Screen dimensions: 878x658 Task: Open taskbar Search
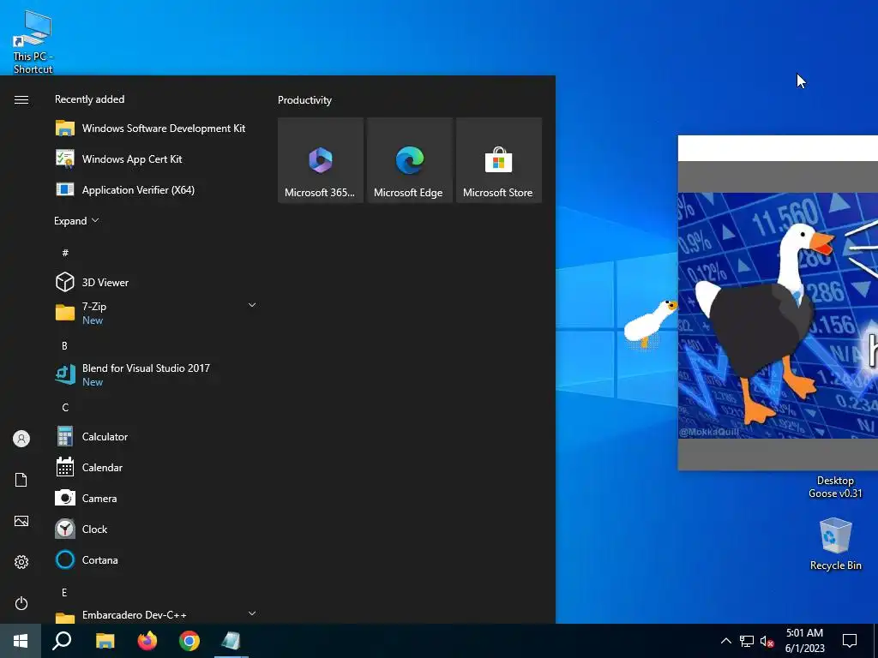tap(62, 641)
